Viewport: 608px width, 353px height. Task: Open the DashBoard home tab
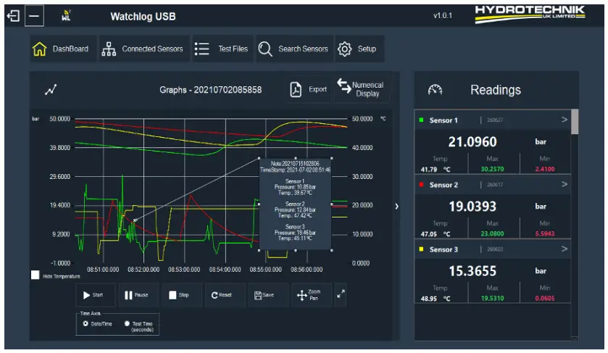[63, 49]
